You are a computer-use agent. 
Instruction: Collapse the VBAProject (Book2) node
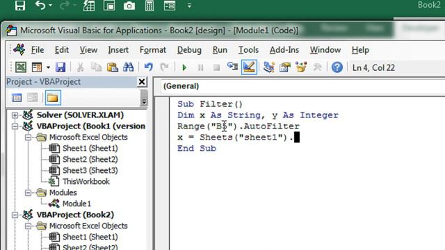15,215
